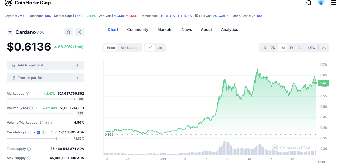Click the 35,347,148,405 ADA value
342x164 pixels.
click(x=68, y=132)
